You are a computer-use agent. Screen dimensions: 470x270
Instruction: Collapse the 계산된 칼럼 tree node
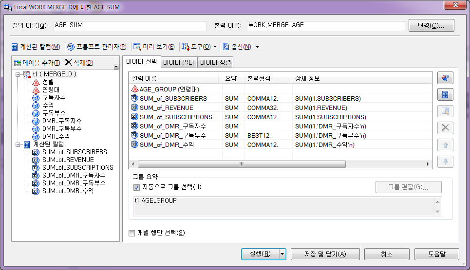[x=18, y=144]
